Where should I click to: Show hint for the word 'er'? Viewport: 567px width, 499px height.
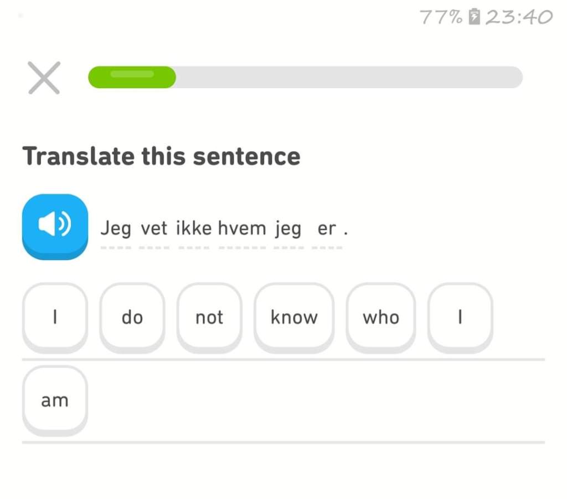[x=327, y=228]
